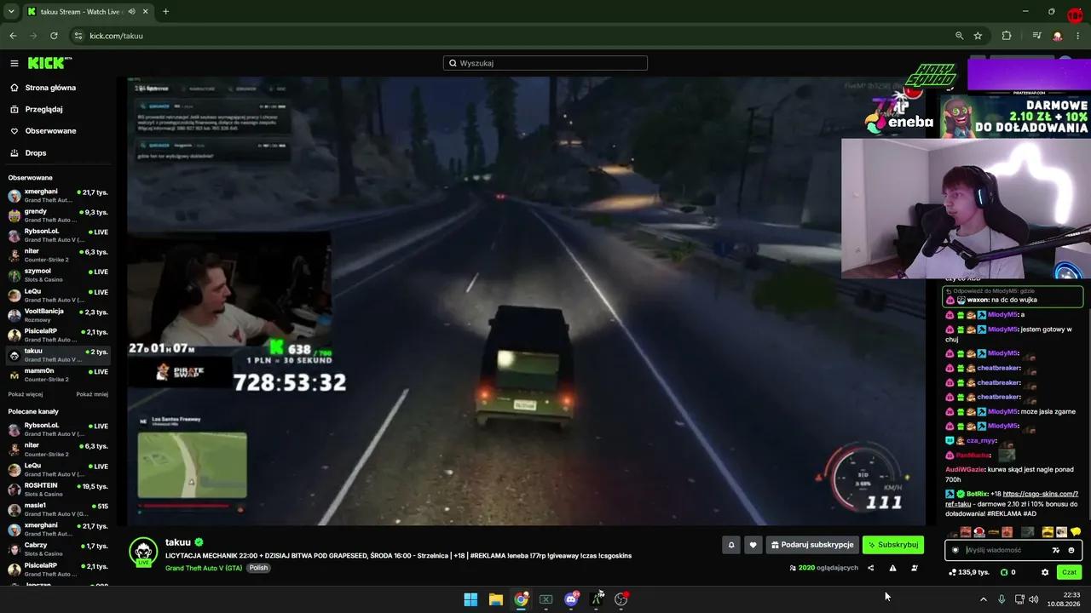Click the zoom magnifier in address bar
Viewport: 1091px width, 613px height.
click(x=959, y=36)
